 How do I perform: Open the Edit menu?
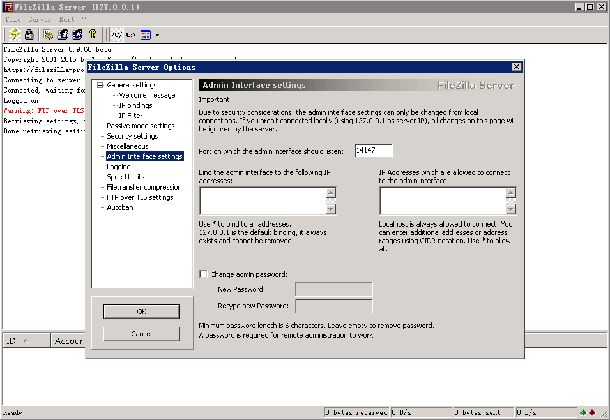point(66,19)
